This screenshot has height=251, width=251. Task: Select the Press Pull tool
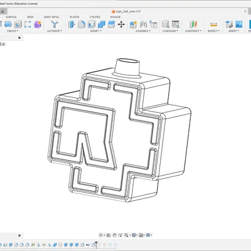click(72, 24)
